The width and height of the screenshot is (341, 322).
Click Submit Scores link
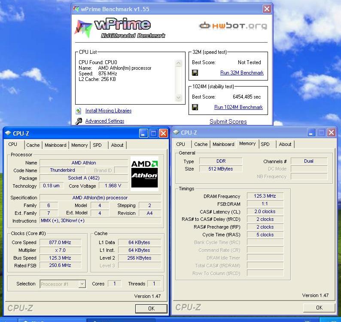coord(228,121)
